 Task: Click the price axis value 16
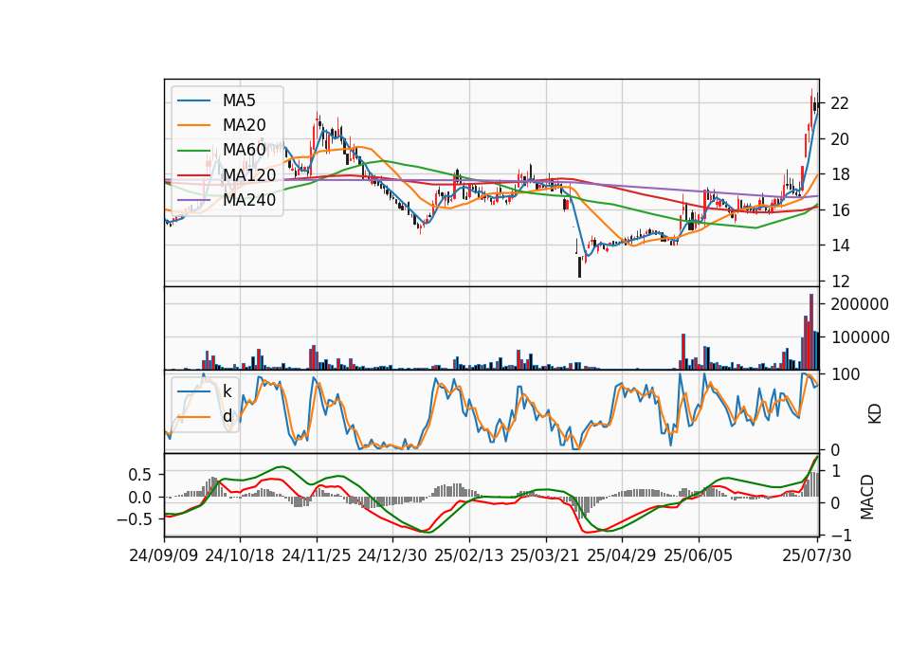(x=840, y=210)
